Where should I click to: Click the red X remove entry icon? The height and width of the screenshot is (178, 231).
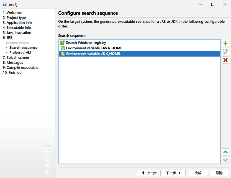225,60
